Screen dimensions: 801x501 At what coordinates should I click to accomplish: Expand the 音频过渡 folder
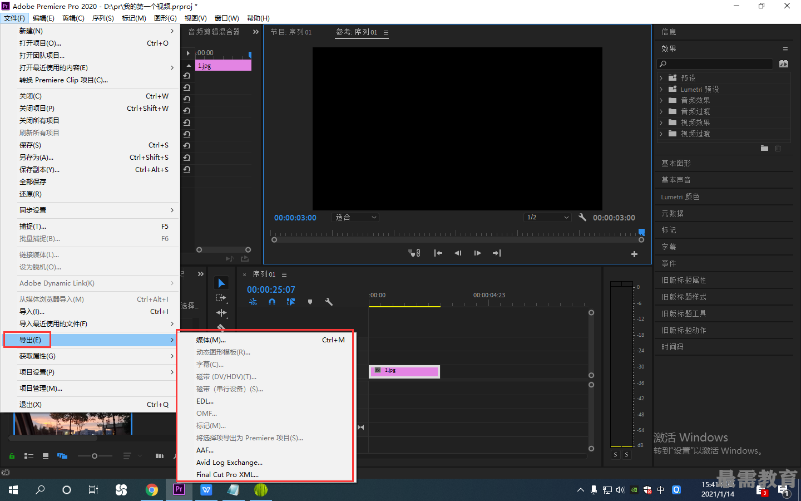(x=661, y=111)
